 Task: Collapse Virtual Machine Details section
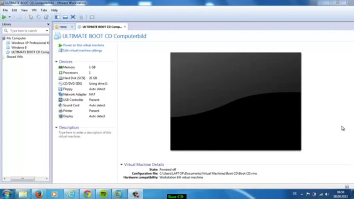tap(121, 164)
